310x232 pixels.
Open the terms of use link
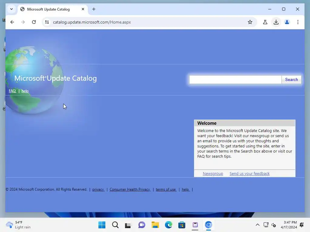point(166,189)
